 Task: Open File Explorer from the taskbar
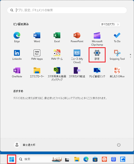77,159
